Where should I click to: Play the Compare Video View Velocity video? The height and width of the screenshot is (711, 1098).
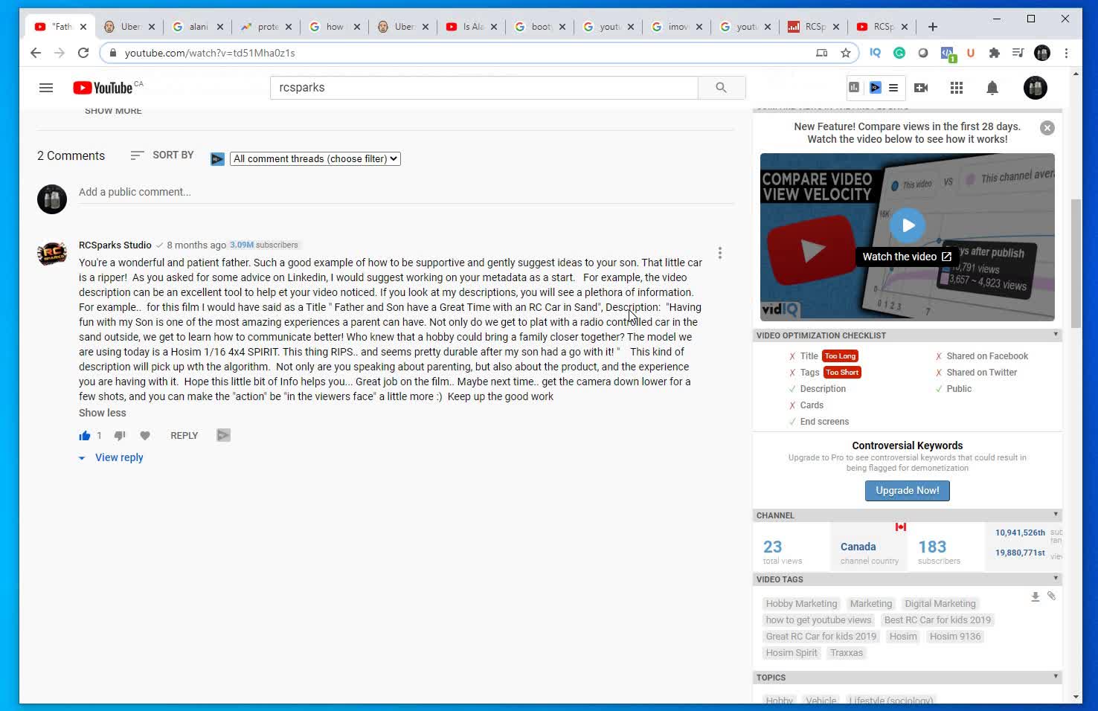908,225
